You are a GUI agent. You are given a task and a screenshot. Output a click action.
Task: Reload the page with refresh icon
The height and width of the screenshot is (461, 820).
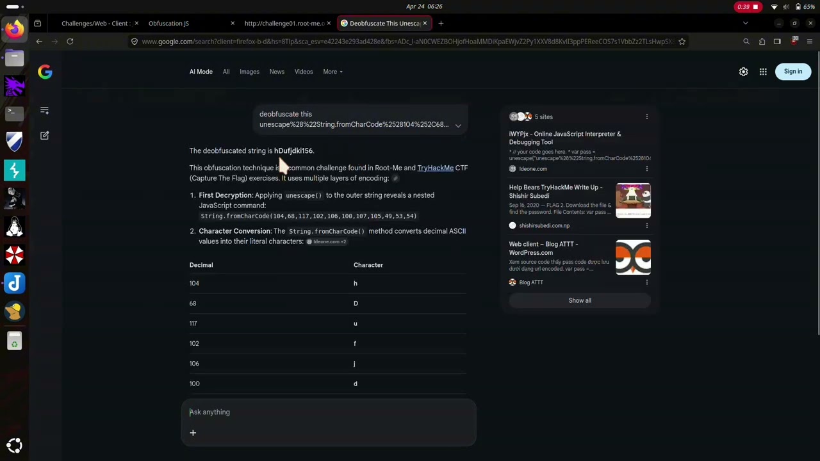(70, 42)
